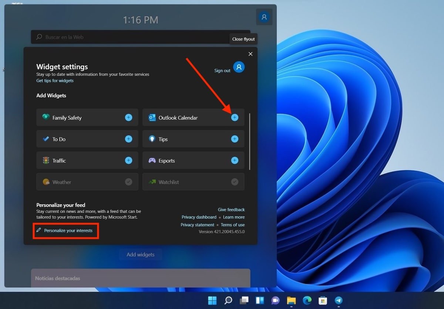Add the Outlook Calendar widget
This screenshot has height=309, width=444.
coord(235,117)
